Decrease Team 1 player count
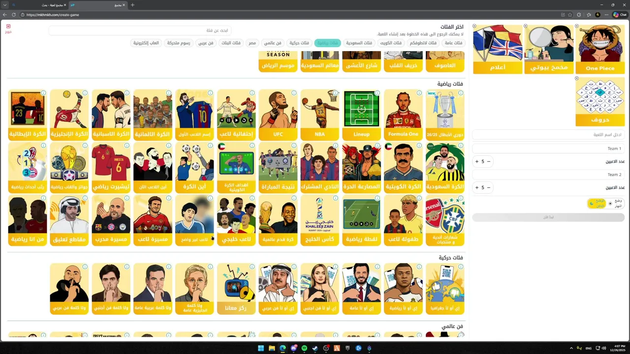Image resolution: width=630 pixels, height=354 pixels. [489, 161]
